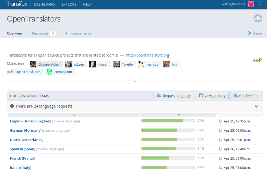267x171 pixels.
Task: Click the compojoom green avatar icon
Action: pos(49,72)
